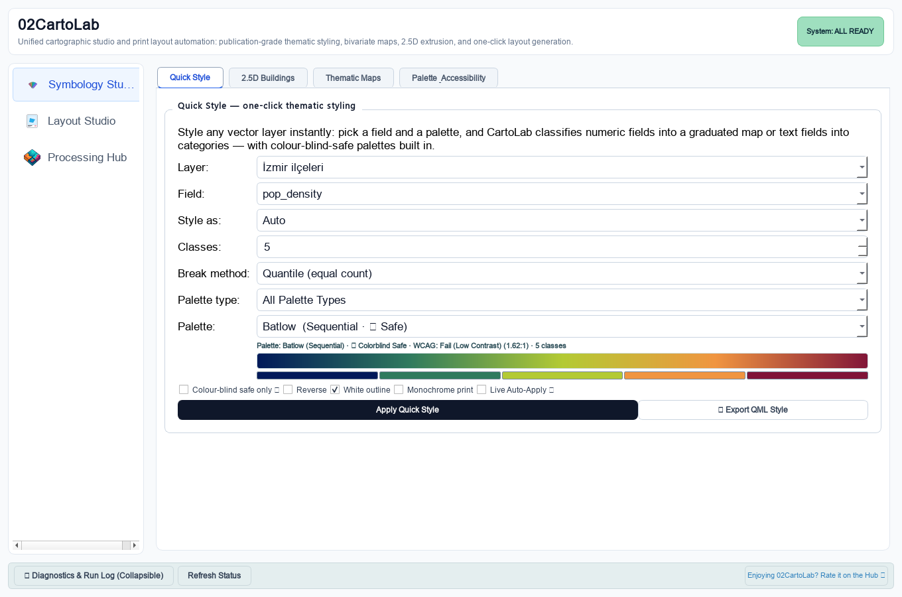Open the 2.5D Buildings tab
Viewport: 902px width, 597px height.
click(268, 78)
